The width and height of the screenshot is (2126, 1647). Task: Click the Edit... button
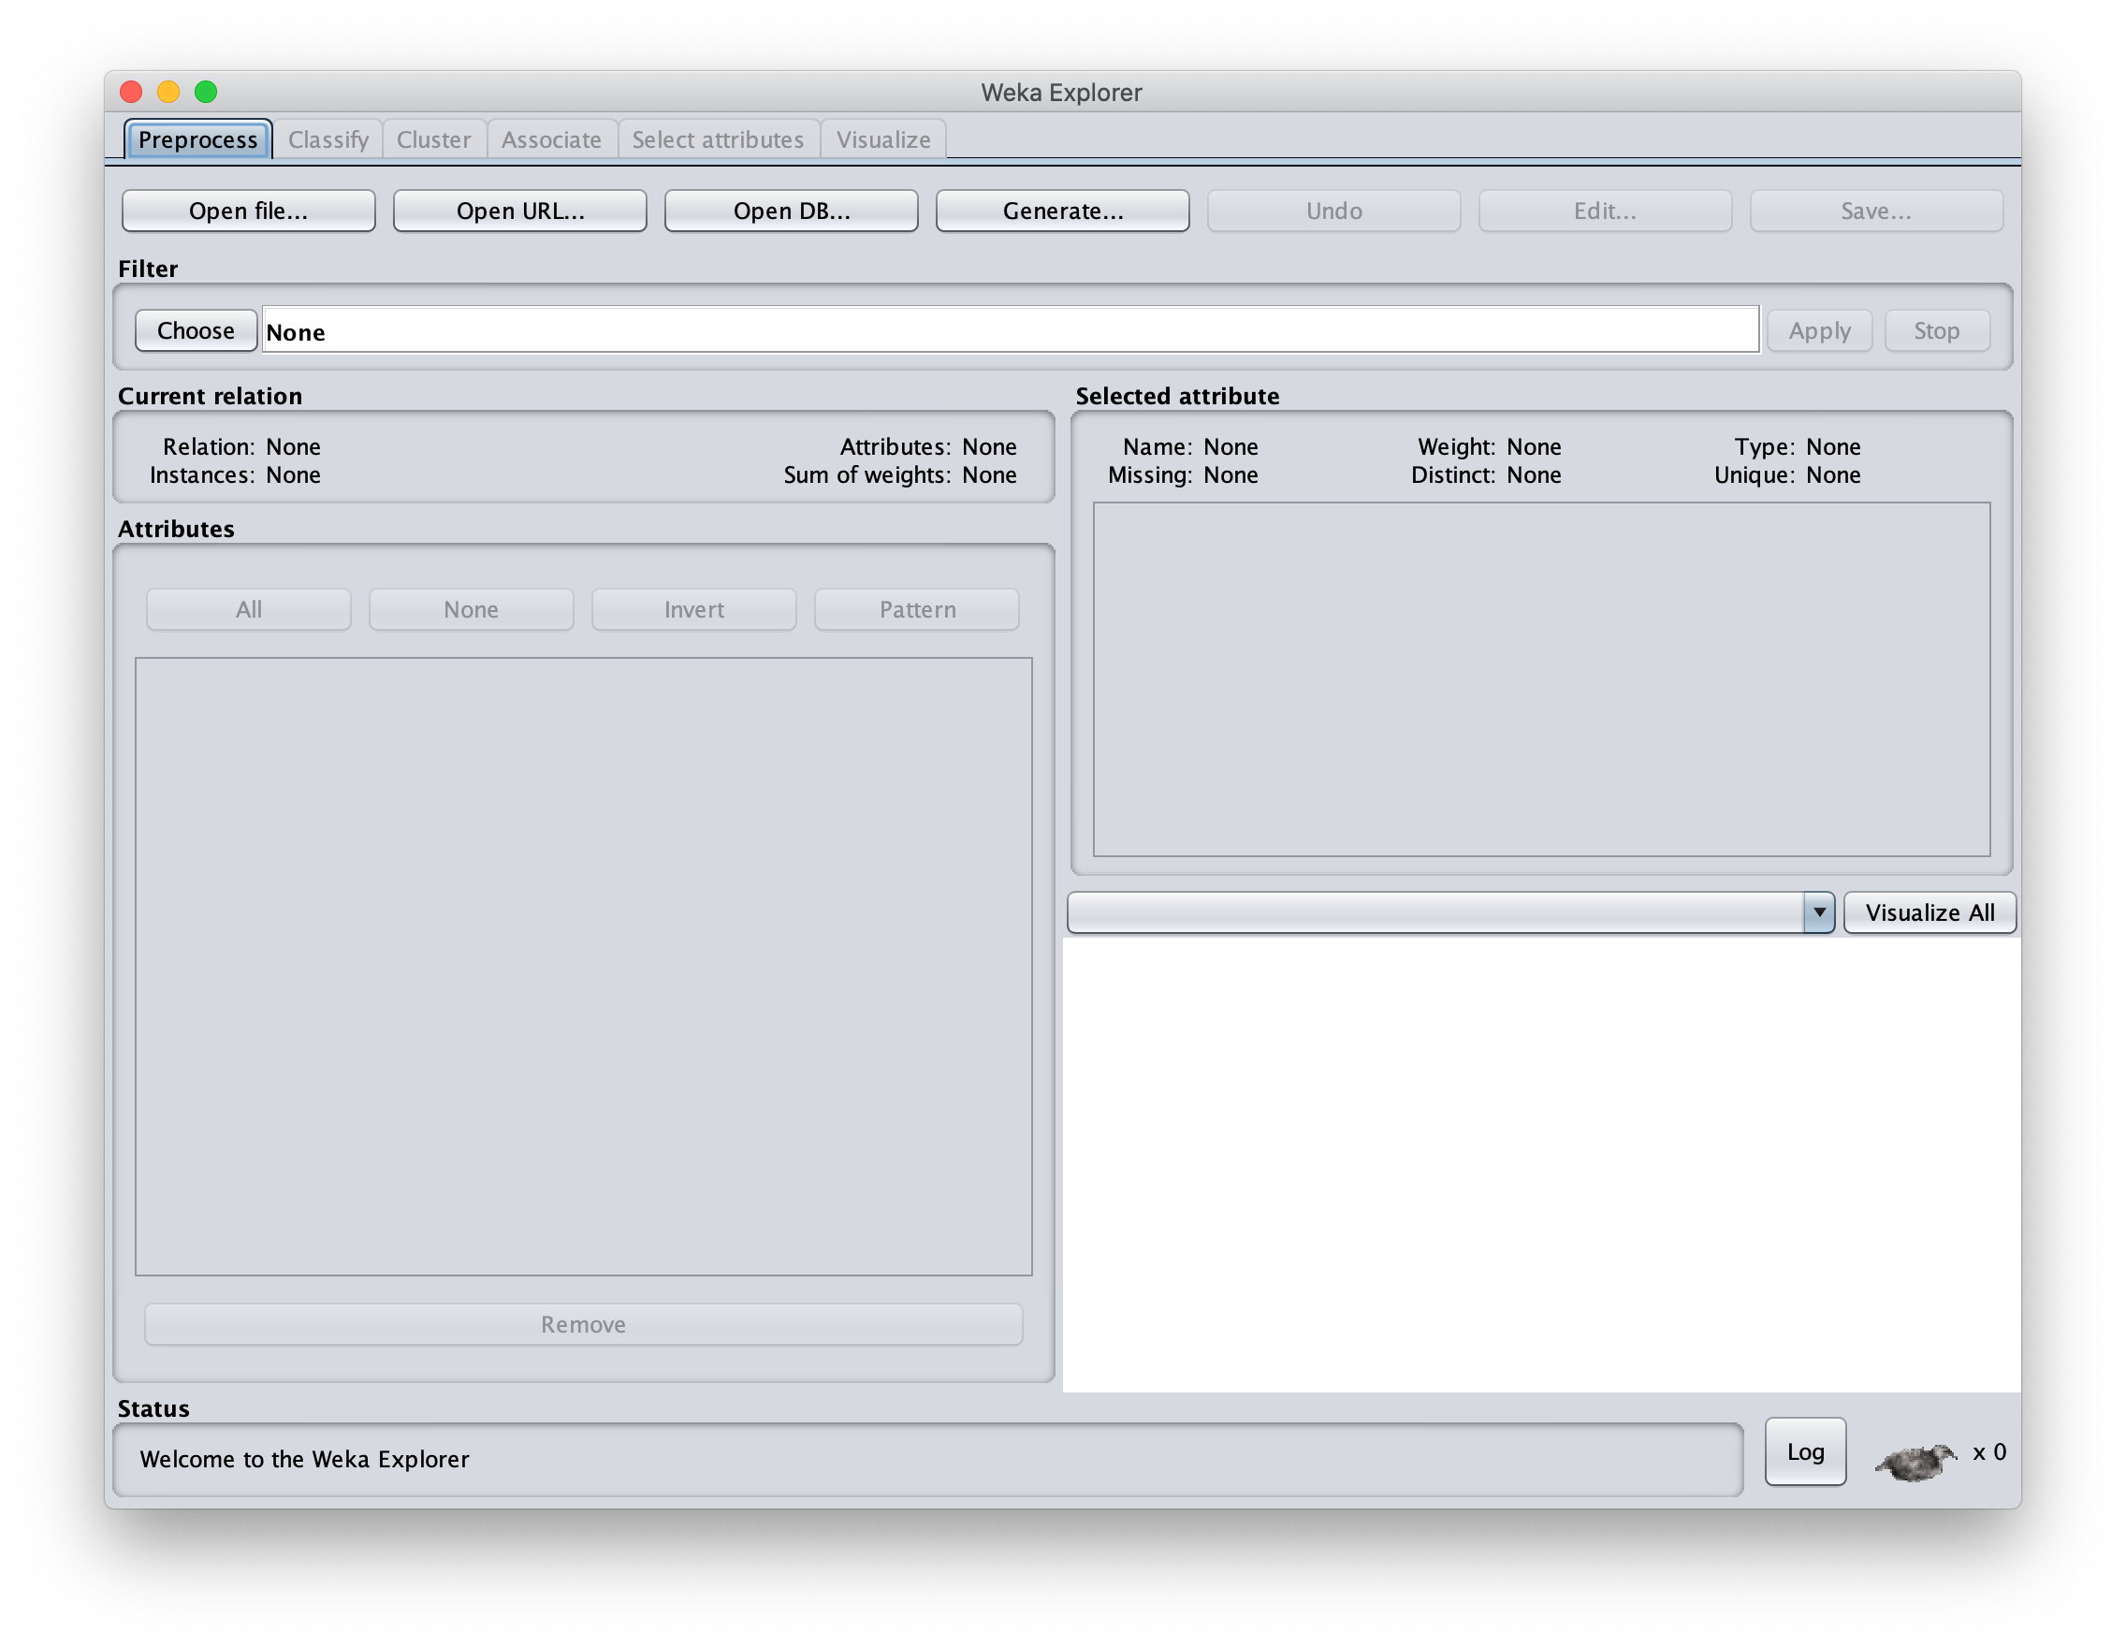click(1605, 211)
